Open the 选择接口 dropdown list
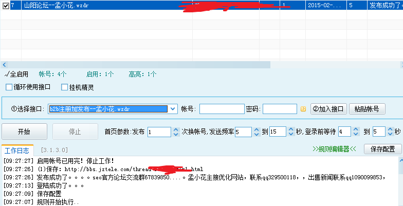 pyautogui.click(x=174, y=109)
